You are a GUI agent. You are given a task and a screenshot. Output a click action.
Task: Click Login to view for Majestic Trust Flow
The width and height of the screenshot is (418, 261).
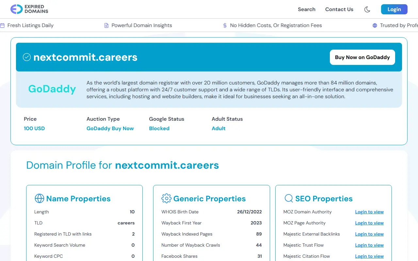[369, 245]
